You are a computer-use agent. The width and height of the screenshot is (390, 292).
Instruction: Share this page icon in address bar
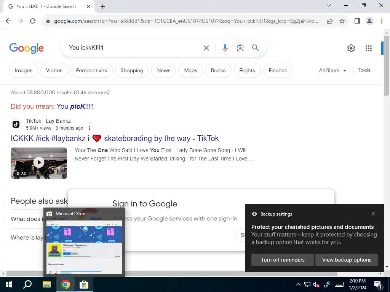(330, 21)
